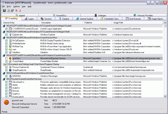Viewport: 168px width, 114px height.
Task: Enable the gcasServ checkbox
Action: coord(7,58)
